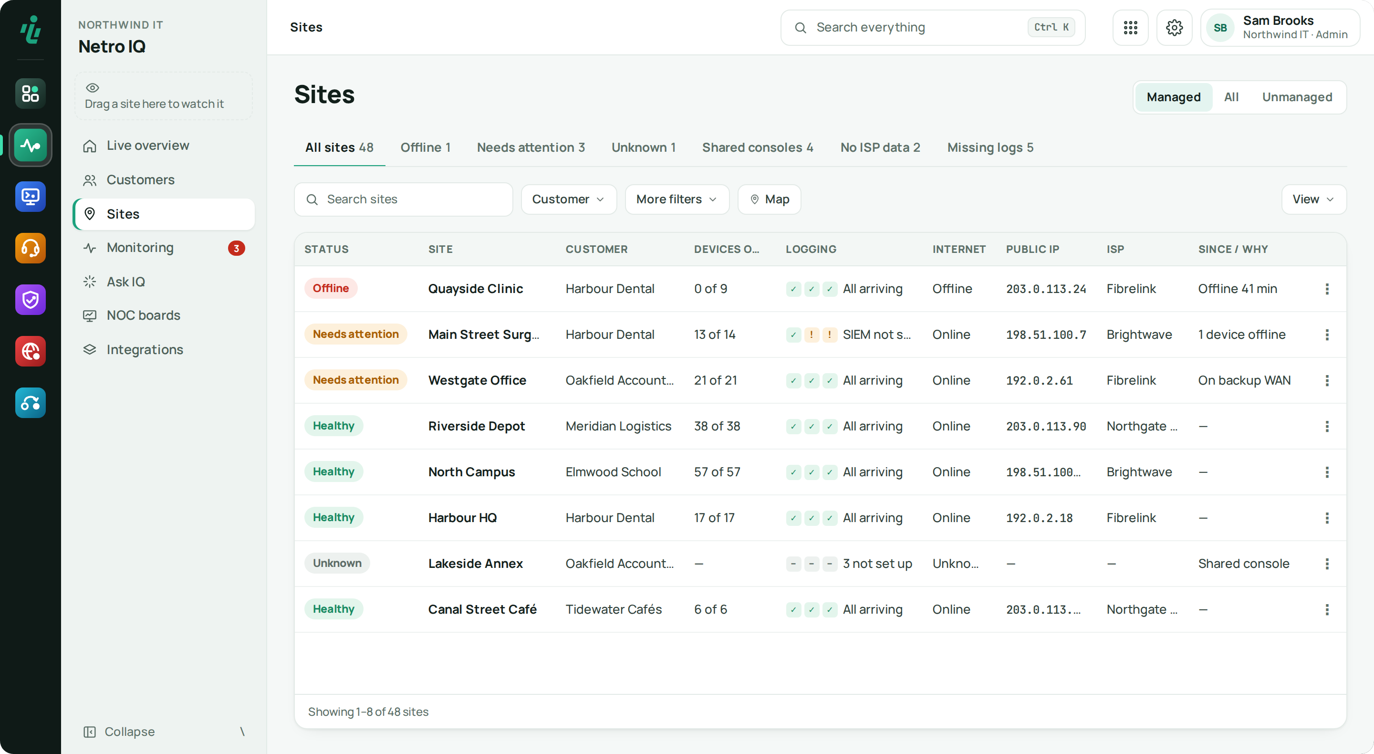The height and width of the screenshot is (754, 1374).
Task: Open row actions menu for Quayside Clinic
Action: (x=1326, y=289)
